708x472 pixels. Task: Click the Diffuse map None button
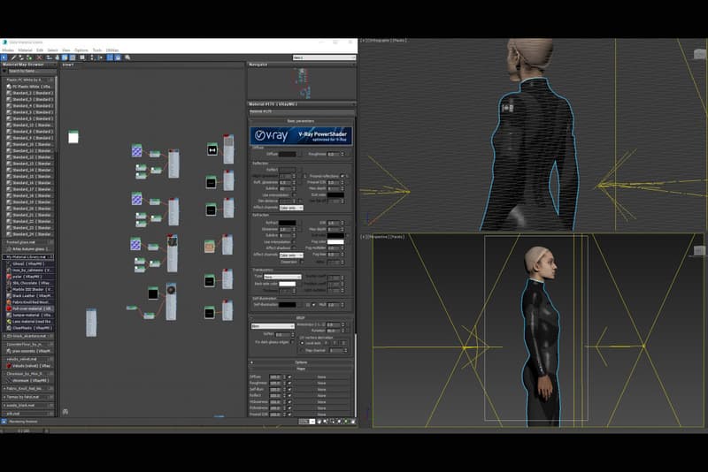pyautogui.click(x=321, y=377)
